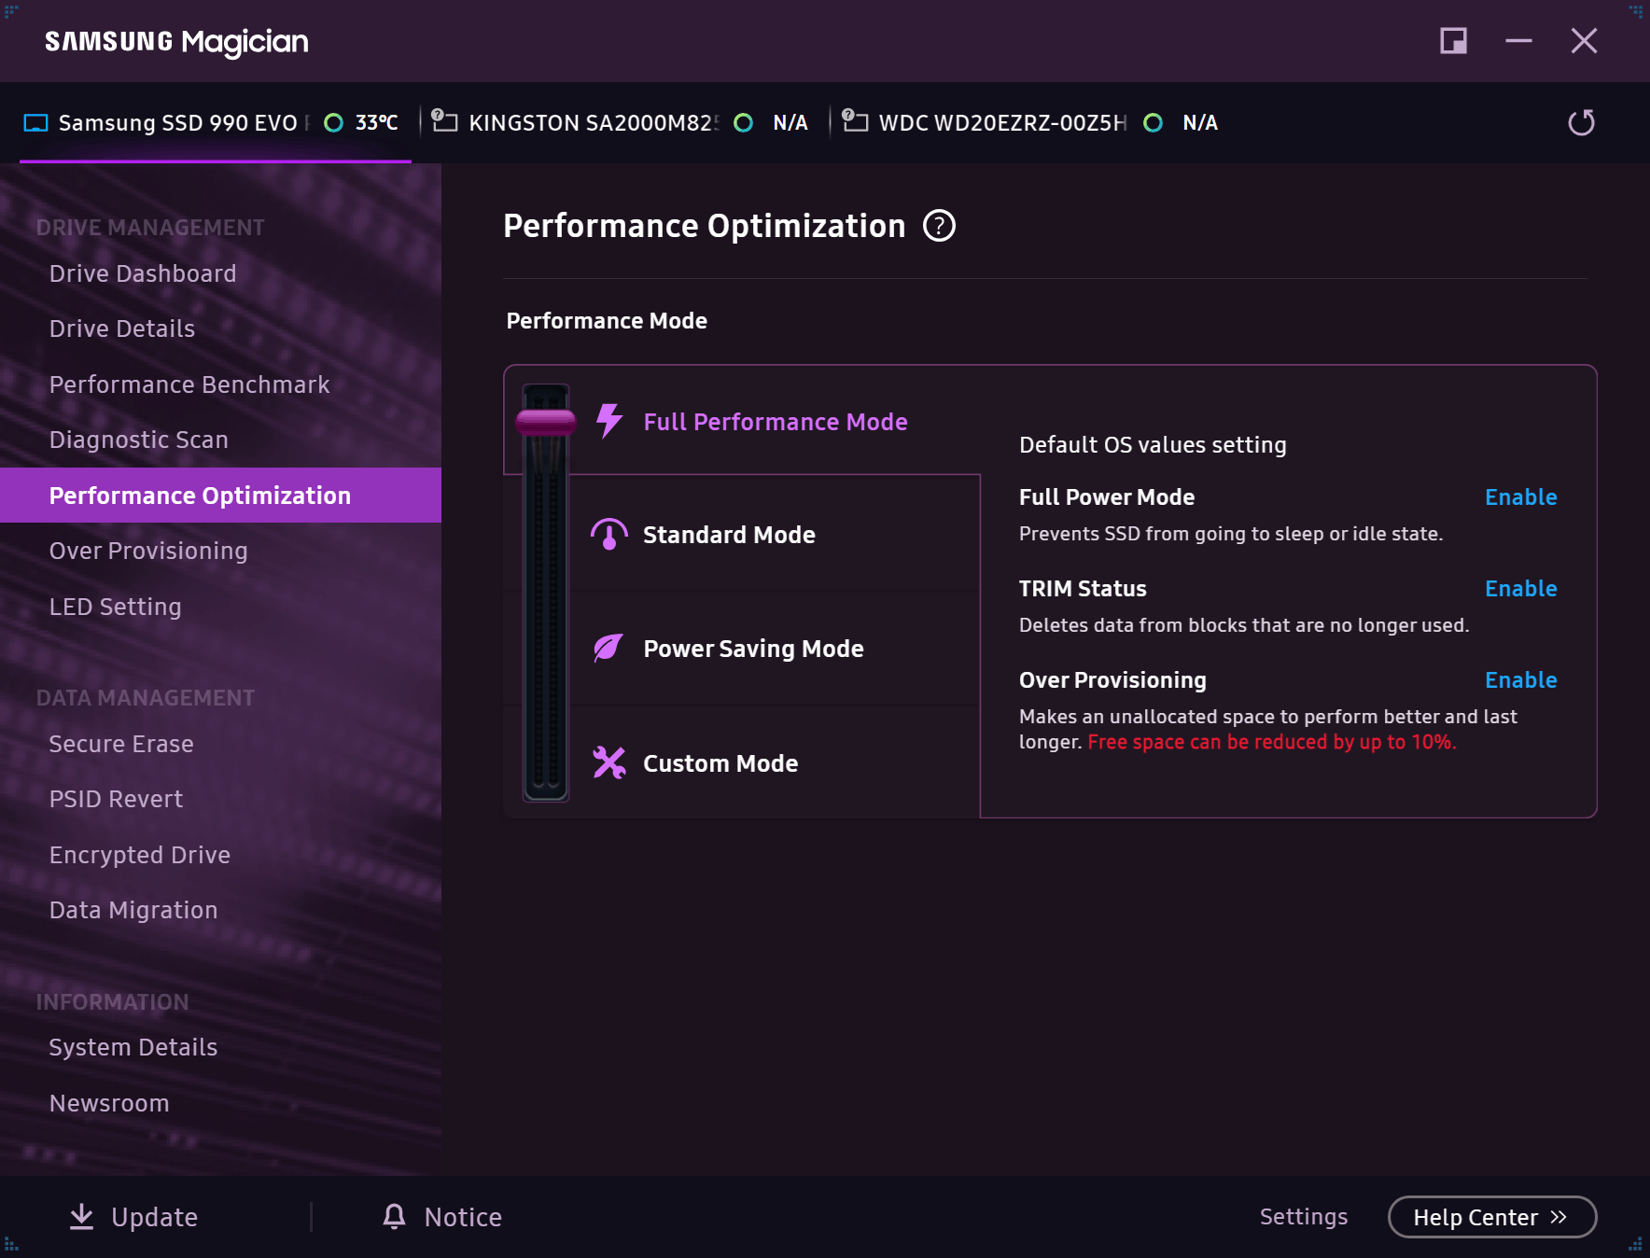Click the Samsung SSD 990 EVO drive icon

pyautogui.click(x=35, y=123)
